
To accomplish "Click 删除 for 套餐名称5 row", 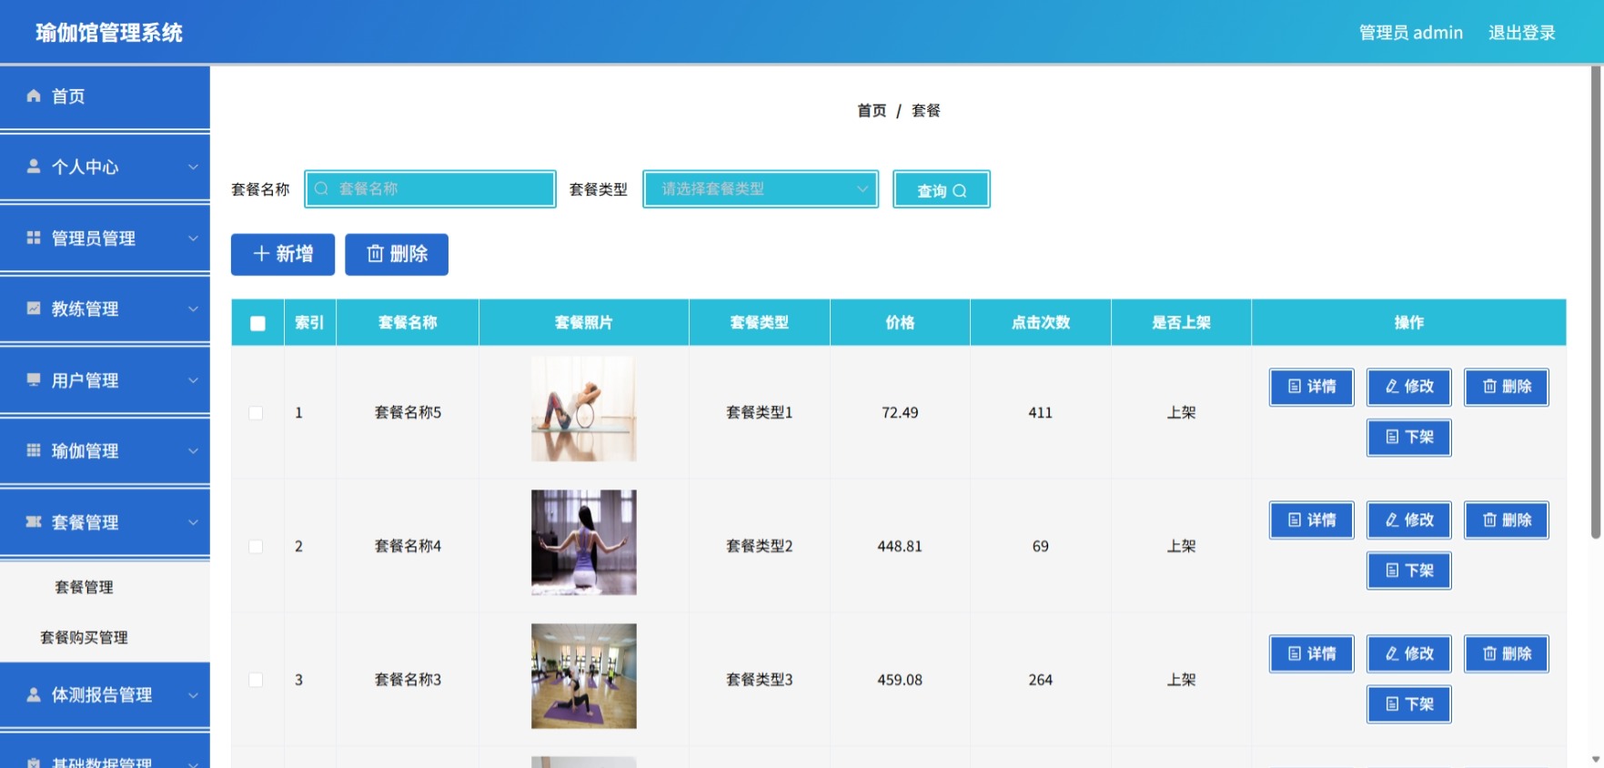I will [x=1506, y=387].
